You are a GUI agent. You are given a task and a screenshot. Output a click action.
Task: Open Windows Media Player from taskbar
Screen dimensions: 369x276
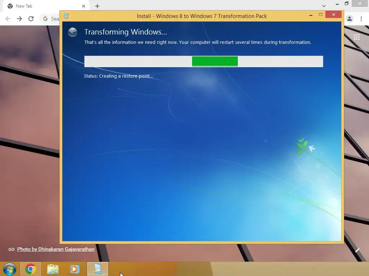75,269
